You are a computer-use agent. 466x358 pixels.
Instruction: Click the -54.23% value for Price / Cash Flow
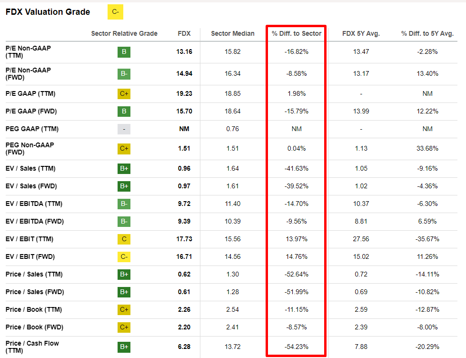tap(296, 347)
